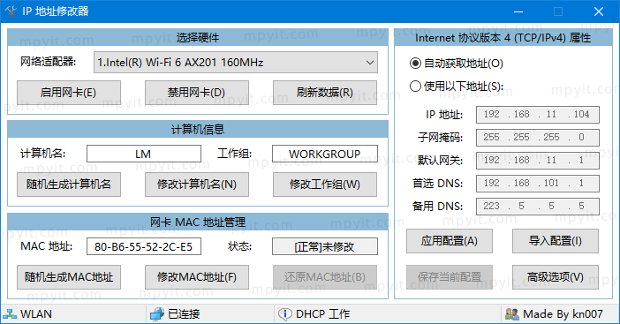The image size is (620, 324).
Task: Click 禁用网卡(D) button
Action: (x=197, y=93)
